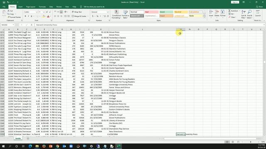Open the Windows Start menu

tap(3, 146)
